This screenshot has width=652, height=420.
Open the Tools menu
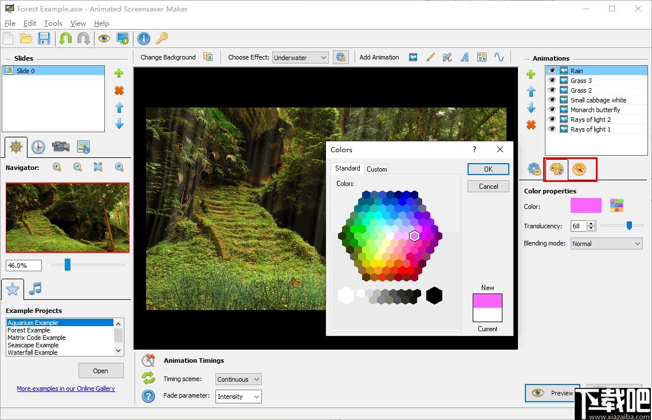(x=53, y=23)
